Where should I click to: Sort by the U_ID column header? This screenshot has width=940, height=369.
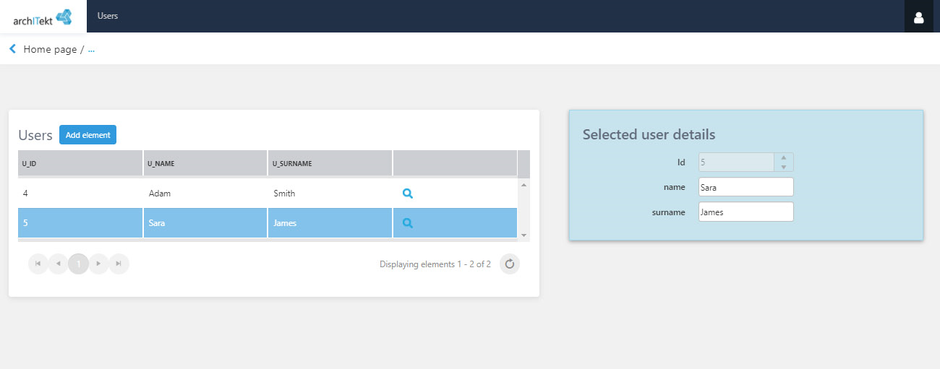80,163
